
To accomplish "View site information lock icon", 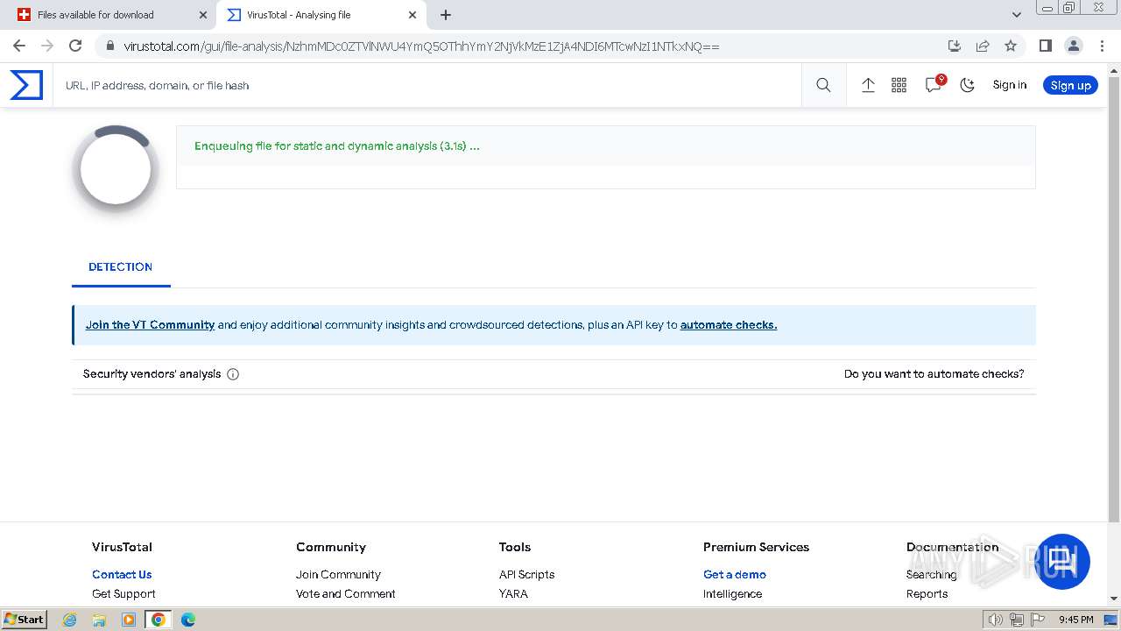I will click(109, 46).
